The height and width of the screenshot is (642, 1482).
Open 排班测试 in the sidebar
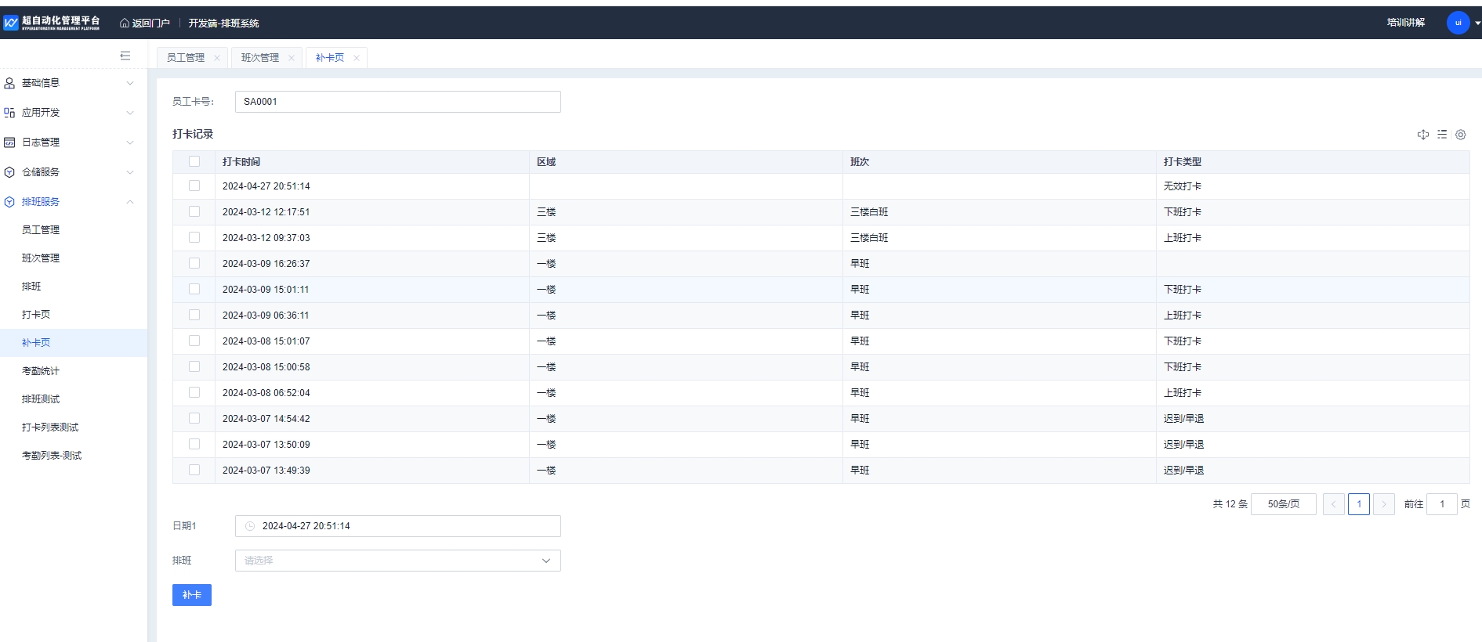(x=41, y=399)
